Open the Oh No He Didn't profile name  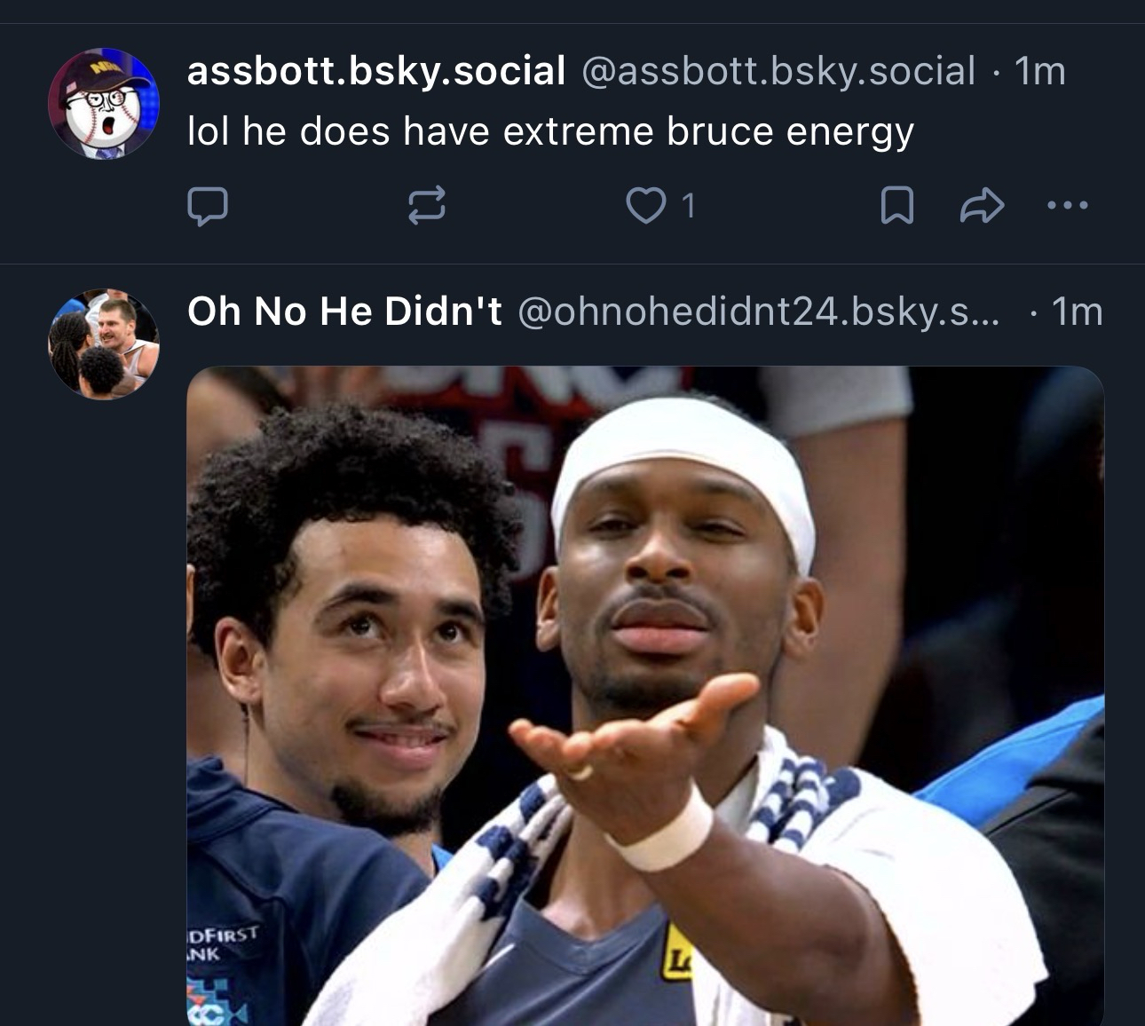[344, 311]
